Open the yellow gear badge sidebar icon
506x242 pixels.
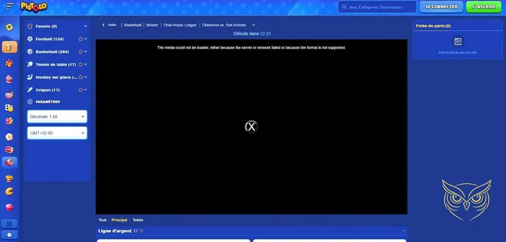click(x=9, y=27)
